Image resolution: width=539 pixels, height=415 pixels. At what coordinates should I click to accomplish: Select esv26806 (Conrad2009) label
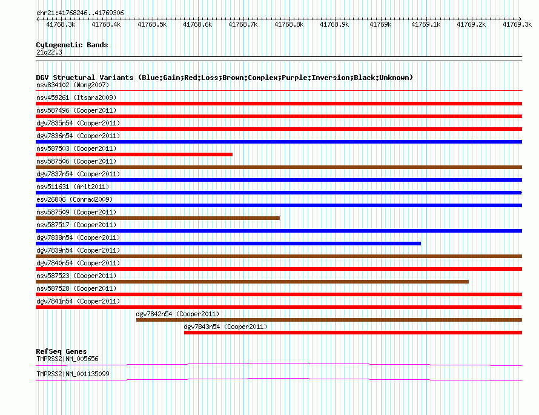(x=74, y=199)
